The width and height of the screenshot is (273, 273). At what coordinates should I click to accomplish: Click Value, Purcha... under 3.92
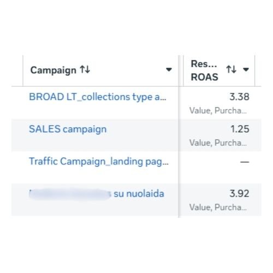tap(218, 207)
